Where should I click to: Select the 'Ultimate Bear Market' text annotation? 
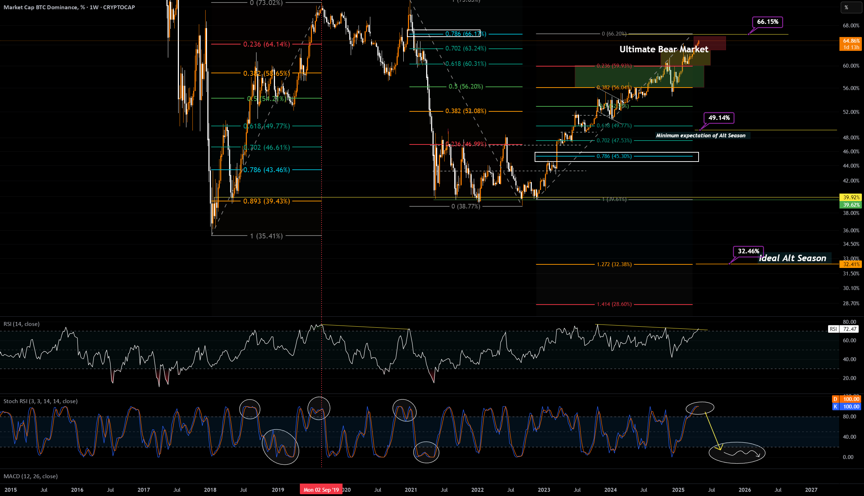[x=664, y=49]
